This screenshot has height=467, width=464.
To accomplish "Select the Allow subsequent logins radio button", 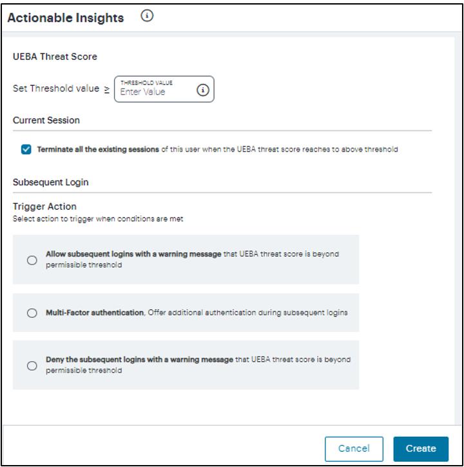I will [32, 260].
